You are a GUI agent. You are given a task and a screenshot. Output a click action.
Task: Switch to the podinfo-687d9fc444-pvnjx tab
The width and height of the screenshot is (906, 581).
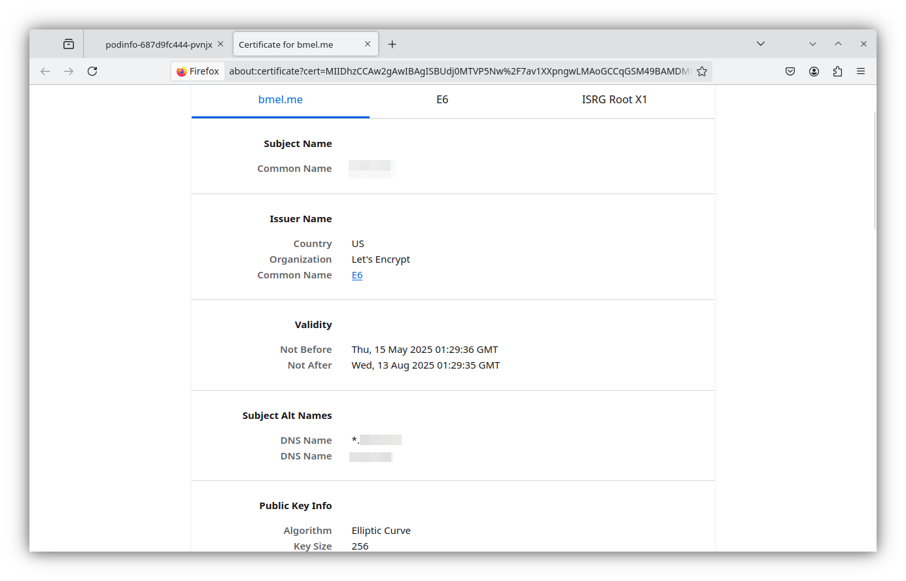coord(158,44)
